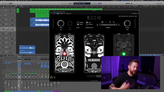The image size is (164, 92).
Task: Click the Input knob
Action: (61, 23)
